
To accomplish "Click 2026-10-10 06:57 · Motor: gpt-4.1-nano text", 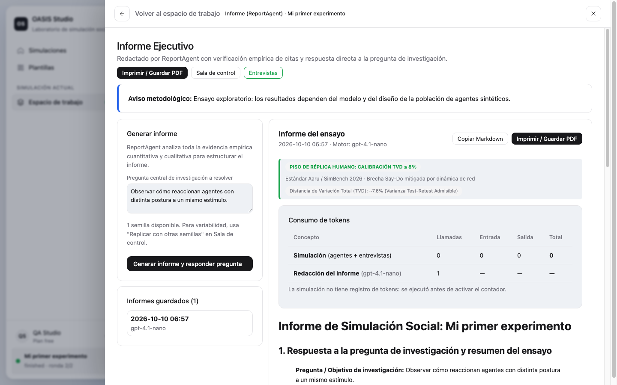I will (x=332, y=145).
